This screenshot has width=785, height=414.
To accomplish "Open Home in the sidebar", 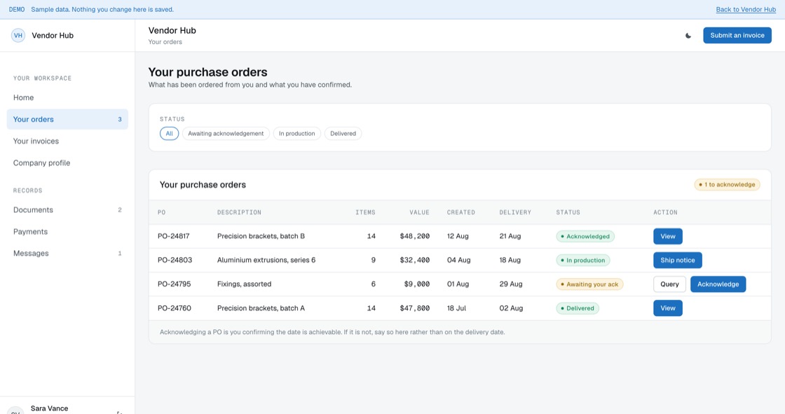I will pyautogui.click(x=67, y=97).
